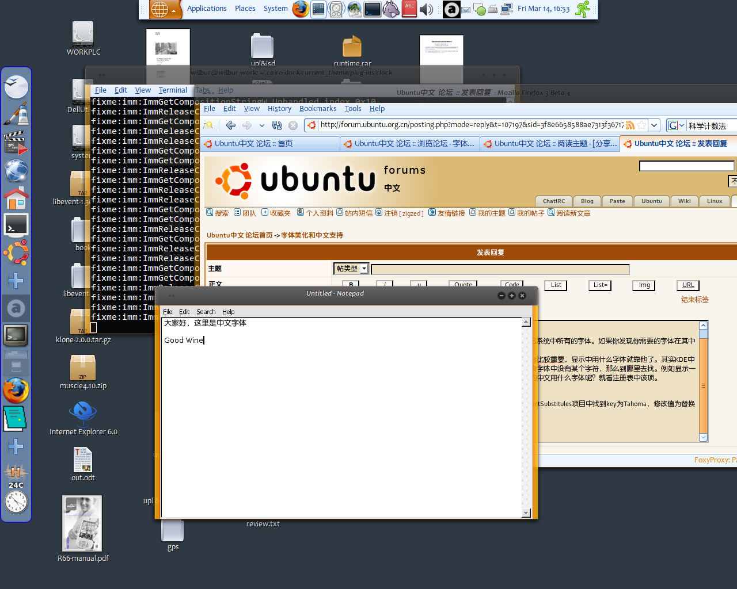737x589 pixels.
Task: Click the List BBCode button
Action: (556, 285)
